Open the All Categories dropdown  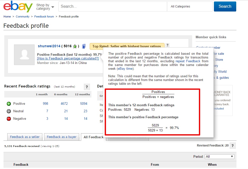(x=190, y=6)
